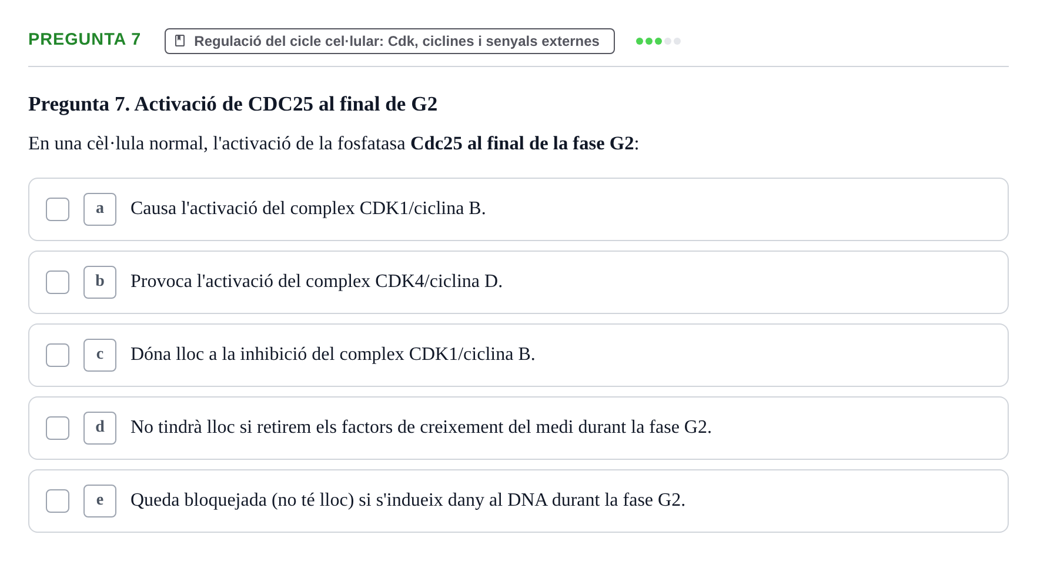Click the letter 'c' badge icon
Image resolution: width=1037 pixels, height=561 pixels.
point(100,355)
